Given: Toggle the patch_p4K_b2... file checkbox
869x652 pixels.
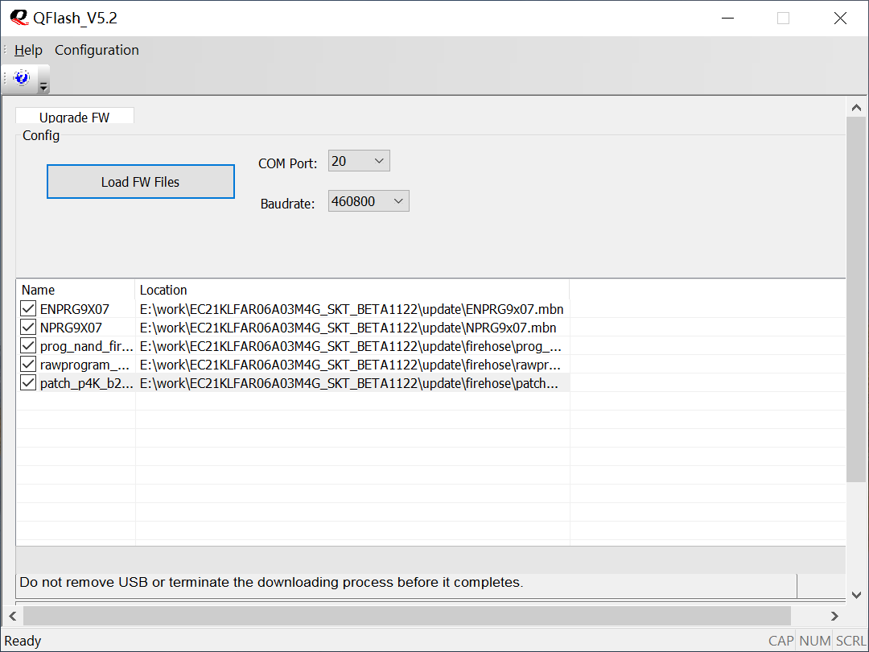Looking at the screenshot, I should tap(28, 383).
